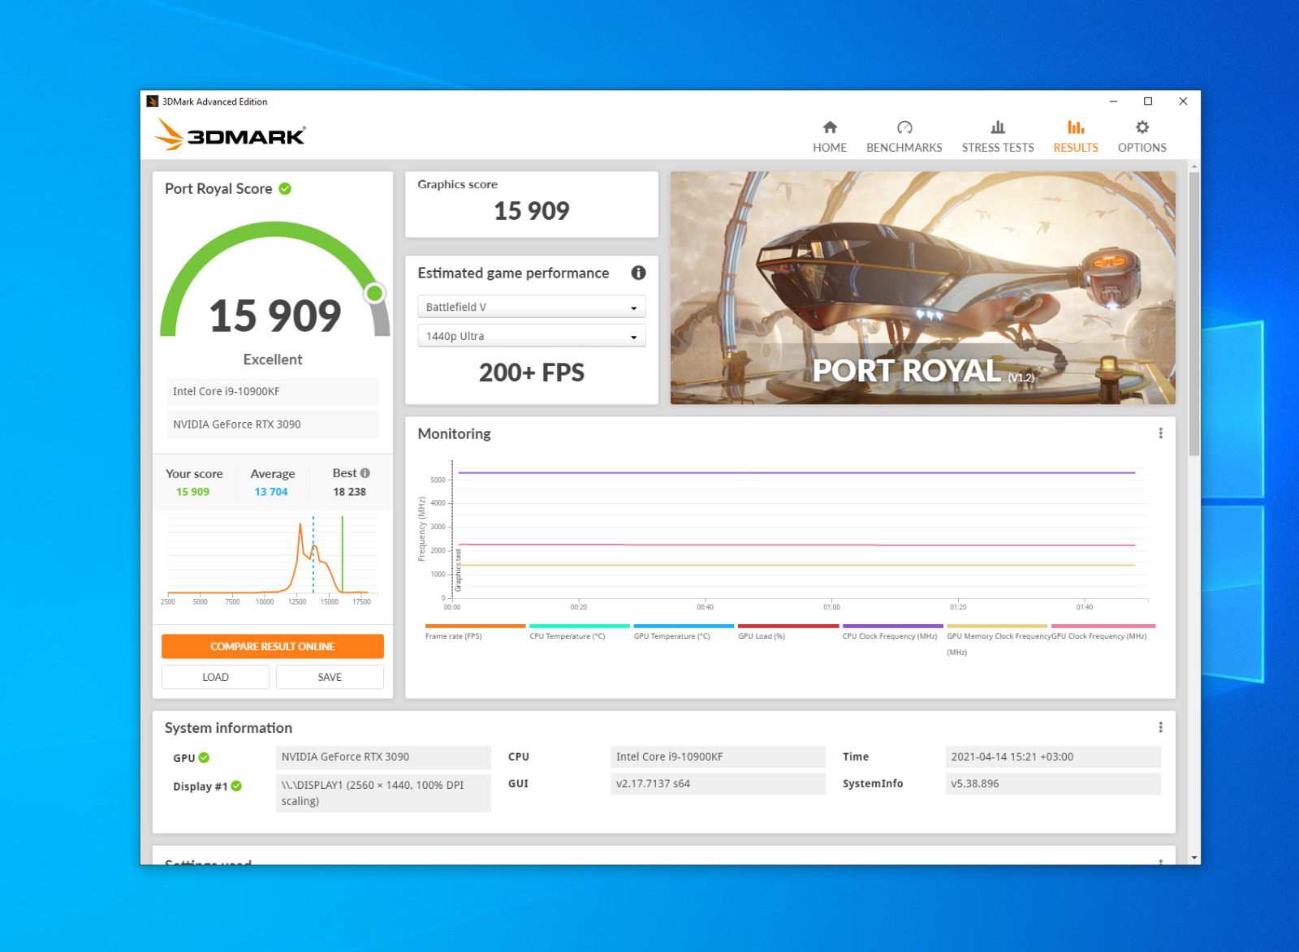Click the Best score 18 238
Screen dimensions: 1299x952
click(350, 492)
